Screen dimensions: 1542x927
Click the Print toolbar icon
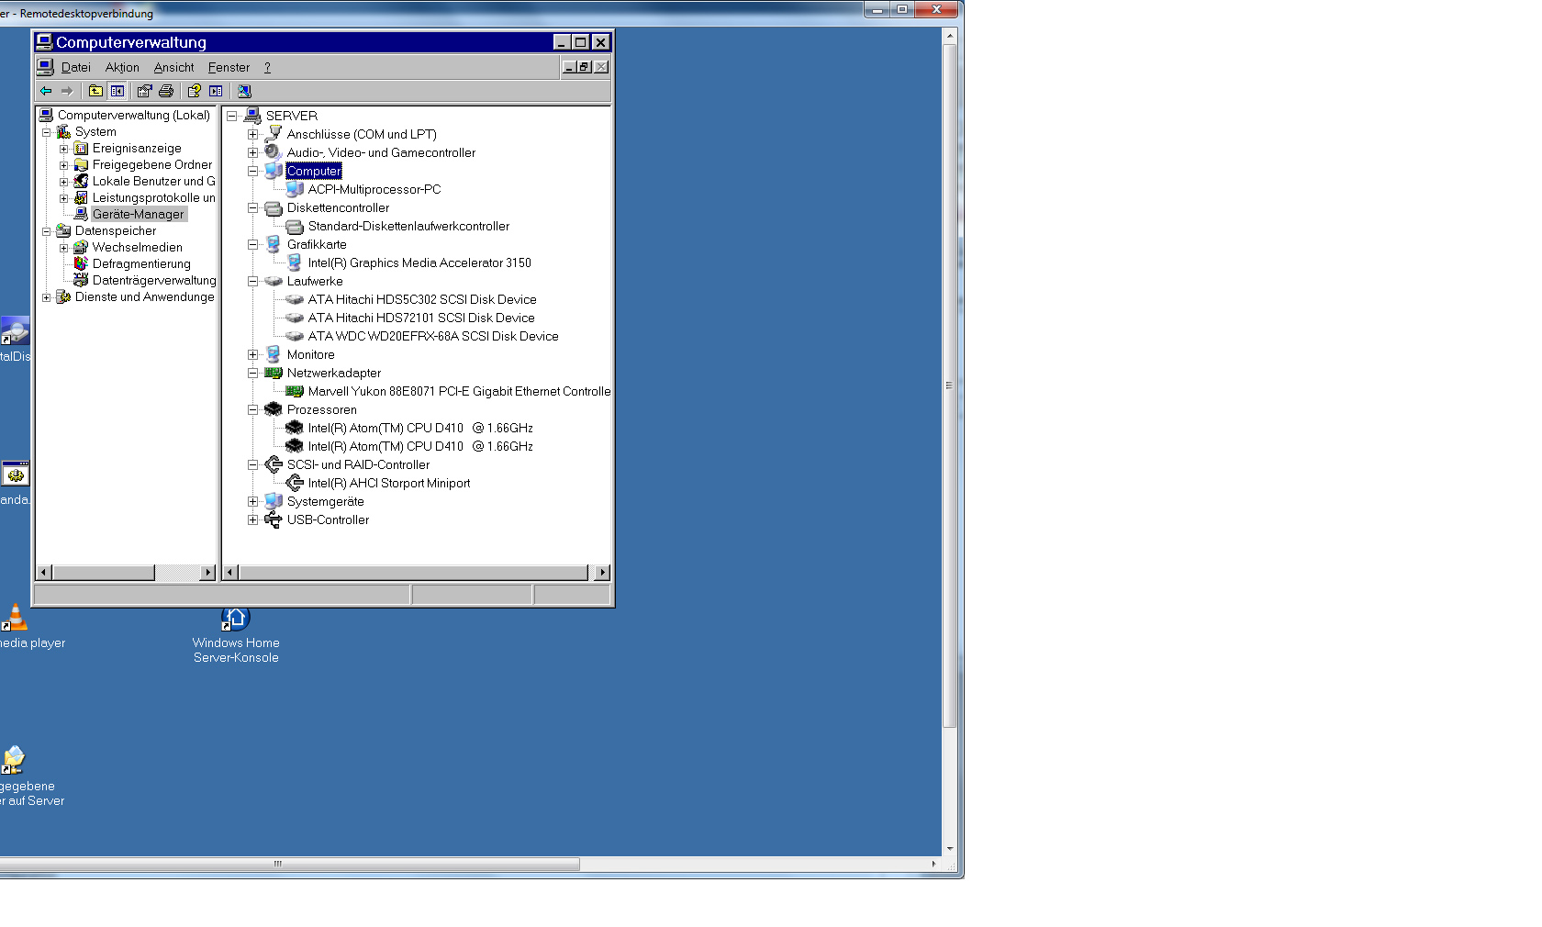[x=166, y=91]
